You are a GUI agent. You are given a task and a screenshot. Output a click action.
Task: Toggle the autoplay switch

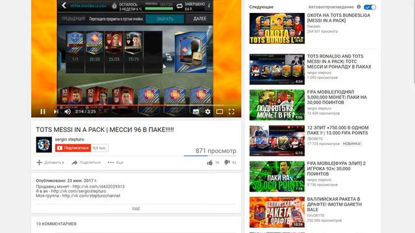coord(370,7)
